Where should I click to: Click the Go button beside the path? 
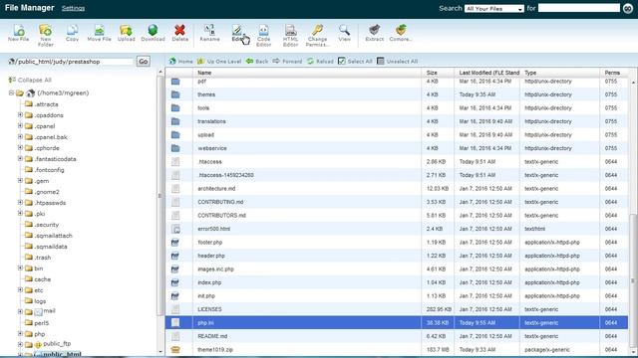144,62
